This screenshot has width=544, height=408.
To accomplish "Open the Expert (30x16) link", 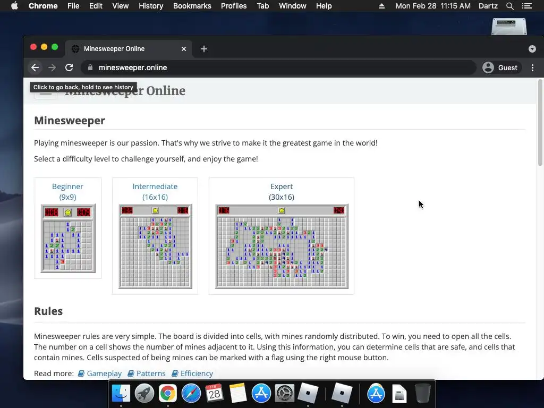I will point(282,191).
